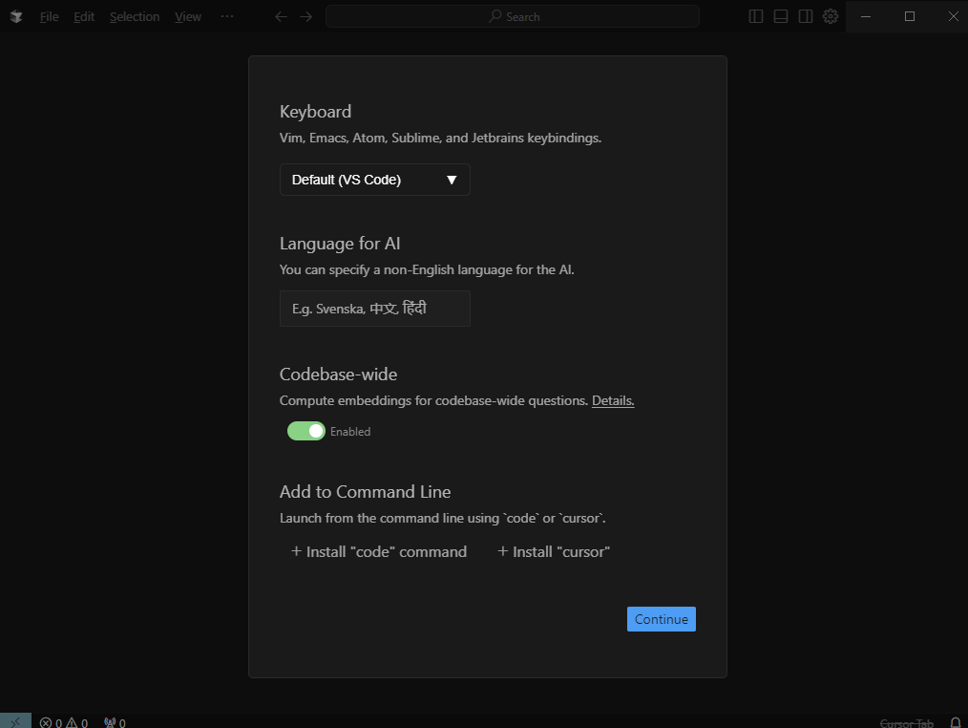The height and width of the screenshot is (728, 968).
Task: Open the keybindings Default (VS Code) dropdown
Action: 375,180
